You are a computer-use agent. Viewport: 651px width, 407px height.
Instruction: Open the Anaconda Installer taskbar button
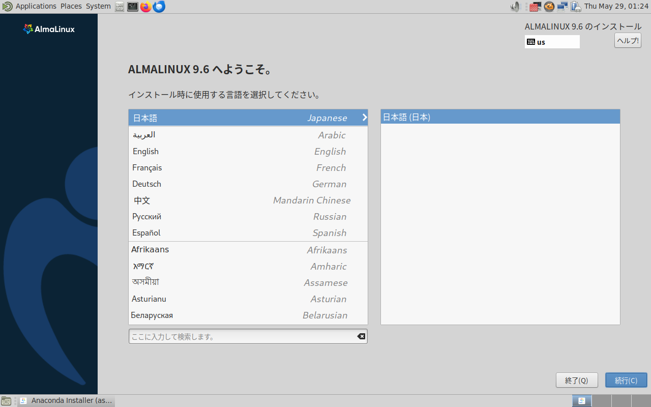[67, 400]
